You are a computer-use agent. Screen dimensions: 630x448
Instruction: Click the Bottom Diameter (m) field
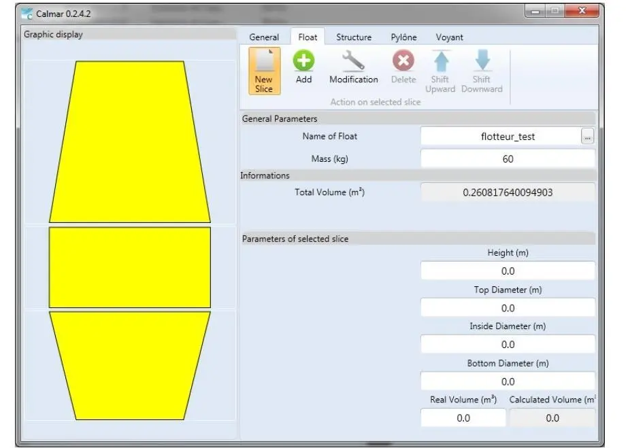[508, 381]
